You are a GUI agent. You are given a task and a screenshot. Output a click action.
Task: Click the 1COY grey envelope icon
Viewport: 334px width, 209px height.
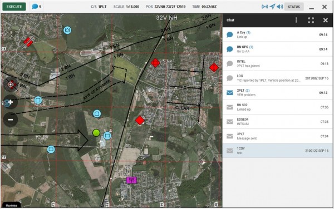pyautogui.click(x=229, y=151)
